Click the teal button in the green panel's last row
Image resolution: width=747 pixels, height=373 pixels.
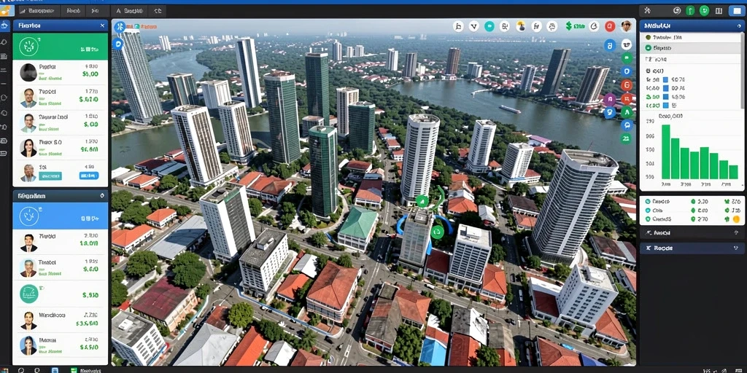coord(50,176)
